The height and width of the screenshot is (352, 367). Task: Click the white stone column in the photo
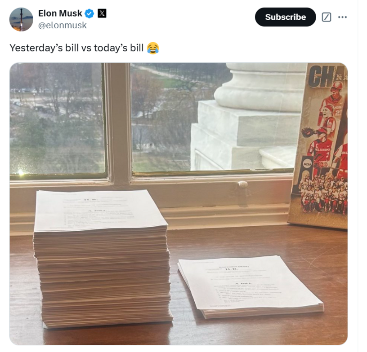click(248, 117)
